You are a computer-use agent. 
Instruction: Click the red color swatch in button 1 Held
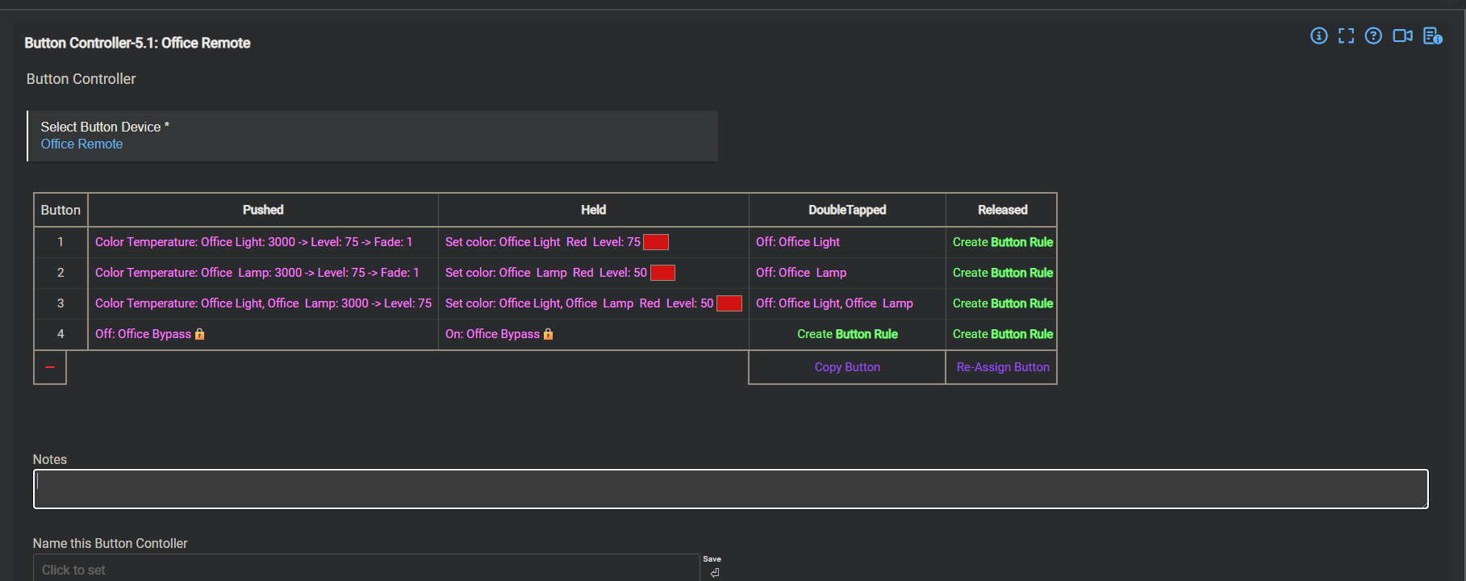(655, 242)
